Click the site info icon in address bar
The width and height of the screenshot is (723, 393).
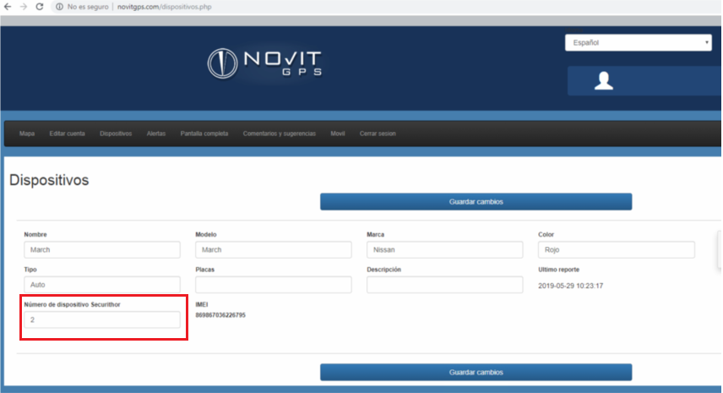(59, 7)
